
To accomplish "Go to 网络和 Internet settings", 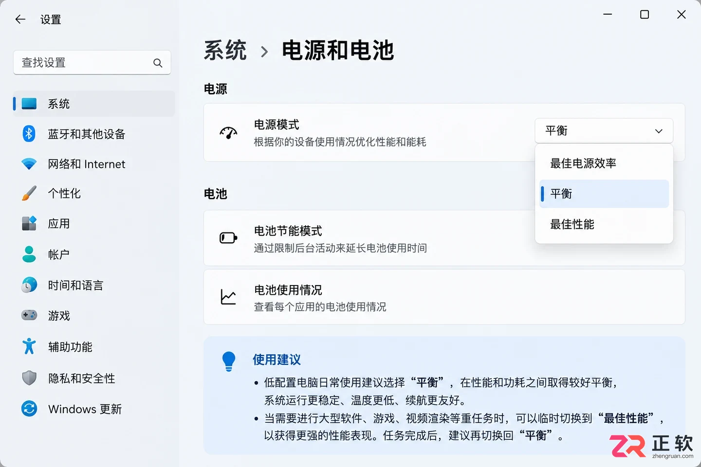I will click(94, 164).
